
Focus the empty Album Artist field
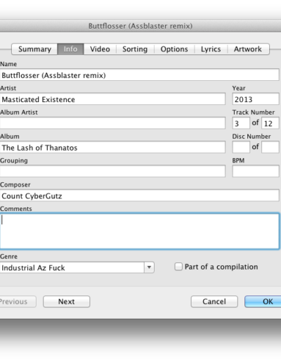pos(112,123)
